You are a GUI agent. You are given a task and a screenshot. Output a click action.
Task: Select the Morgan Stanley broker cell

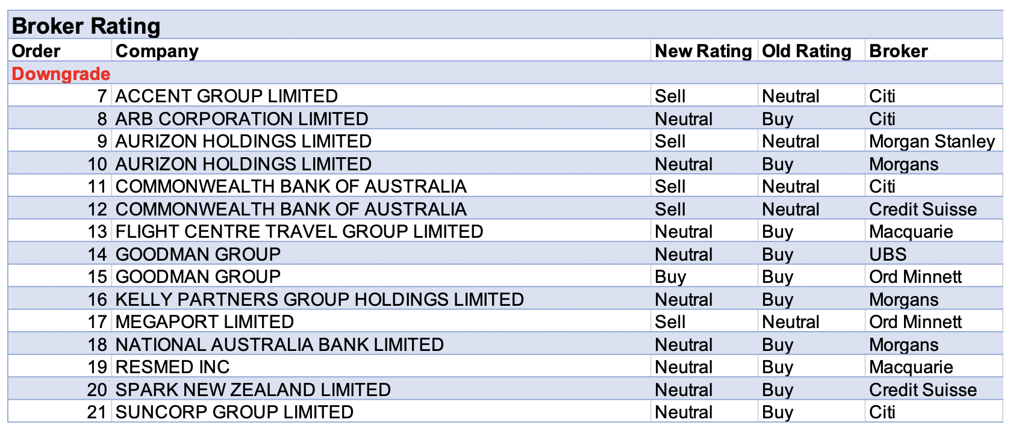[932, 141]
